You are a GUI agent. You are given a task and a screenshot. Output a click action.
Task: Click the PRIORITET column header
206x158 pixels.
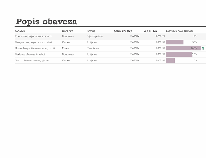click(x=67, y=31)
